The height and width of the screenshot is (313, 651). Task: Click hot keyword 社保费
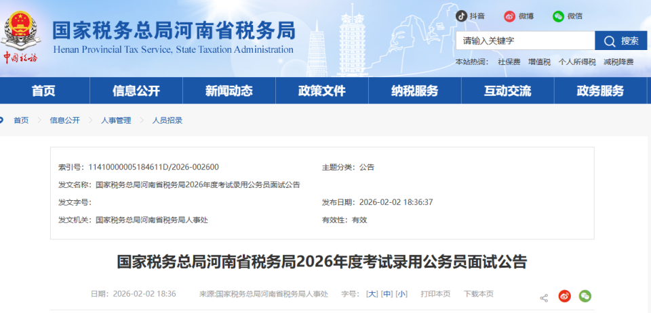point(509,62)
